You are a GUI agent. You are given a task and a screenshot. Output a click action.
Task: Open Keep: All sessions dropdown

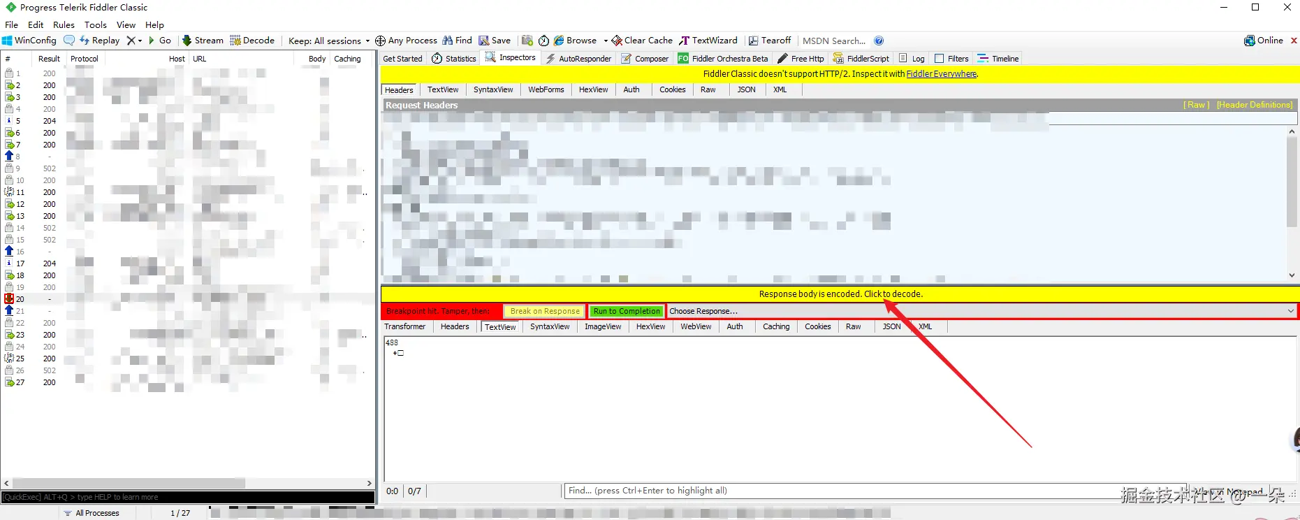pyautogui.click(x=329, y=41)
